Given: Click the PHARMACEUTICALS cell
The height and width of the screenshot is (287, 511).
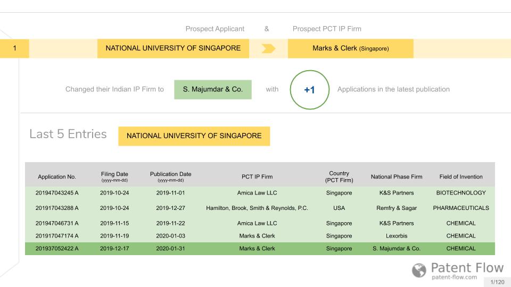Looking at the screenshot, I should [461, 208].
